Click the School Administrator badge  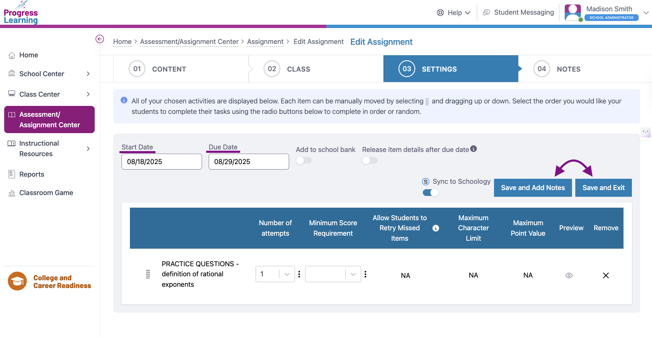(x=611, y=18)
